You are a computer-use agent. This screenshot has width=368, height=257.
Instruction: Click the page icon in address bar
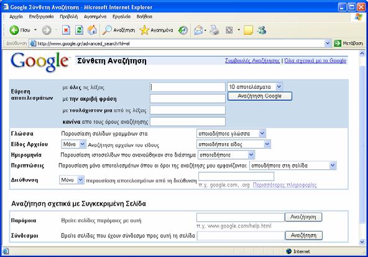click(33, 44)
